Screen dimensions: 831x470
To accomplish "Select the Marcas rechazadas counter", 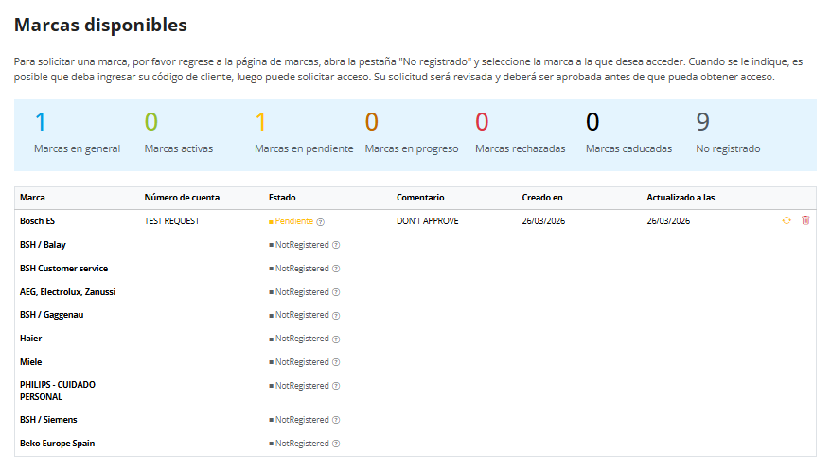I will click(x=521, y=132).
